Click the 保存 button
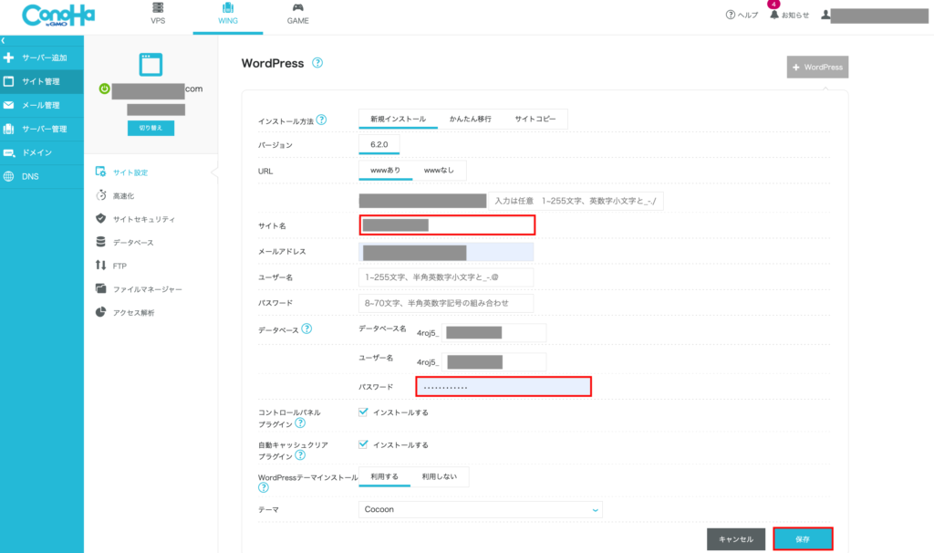Screen dimensions: 934x553 [803, 539]
